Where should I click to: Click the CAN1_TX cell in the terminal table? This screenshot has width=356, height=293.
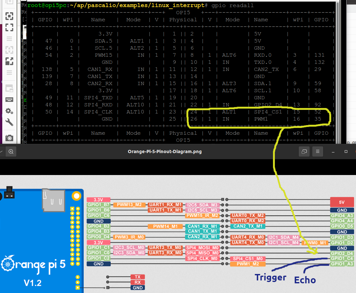(x=100, y=76)
